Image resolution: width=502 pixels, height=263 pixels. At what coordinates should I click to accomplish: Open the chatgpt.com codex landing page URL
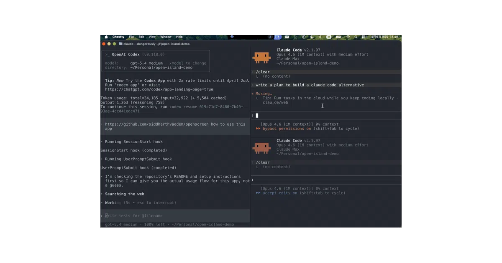point(159,89)
